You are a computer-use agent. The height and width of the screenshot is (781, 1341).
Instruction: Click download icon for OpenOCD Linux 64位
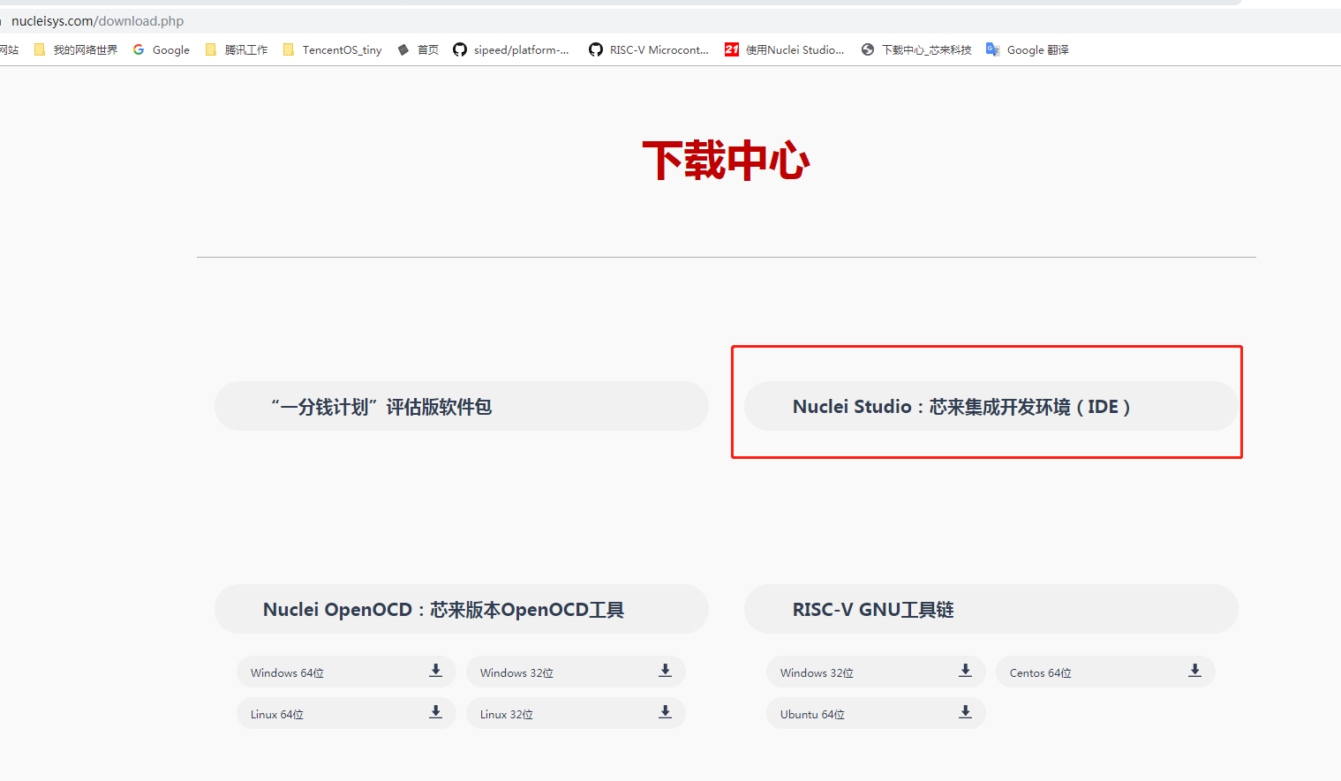click(435, 712)
